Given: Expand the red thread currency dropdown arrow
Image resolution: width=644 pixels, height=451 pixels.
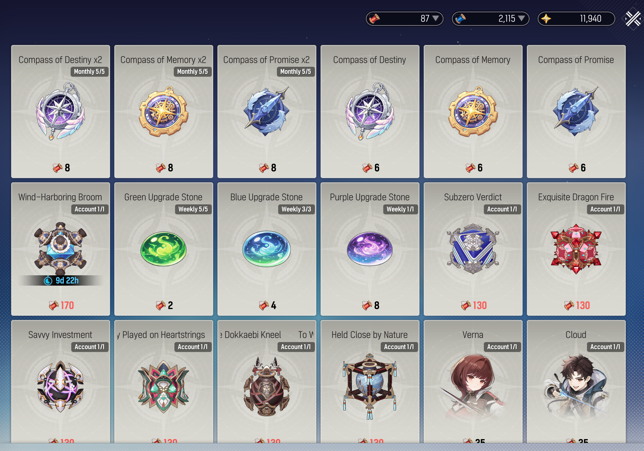Looking at the screenshot, I should click(x=435, y=18).
